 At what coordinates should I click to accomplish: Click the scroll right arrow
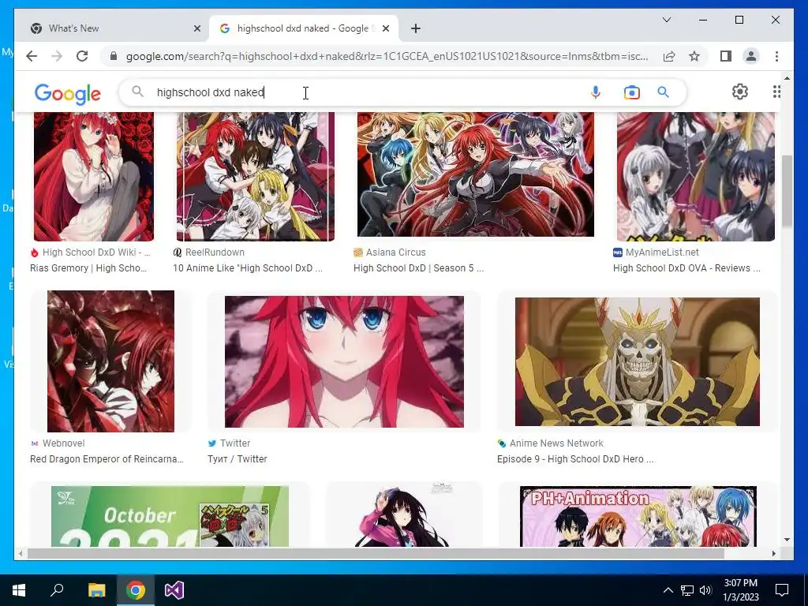773,553
